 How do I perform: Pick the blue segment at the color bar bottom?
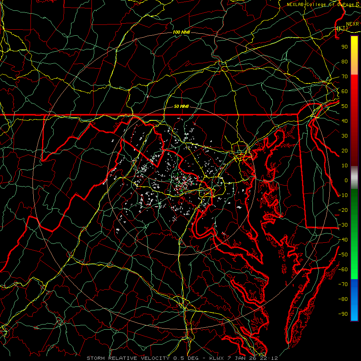pos(354,300)
